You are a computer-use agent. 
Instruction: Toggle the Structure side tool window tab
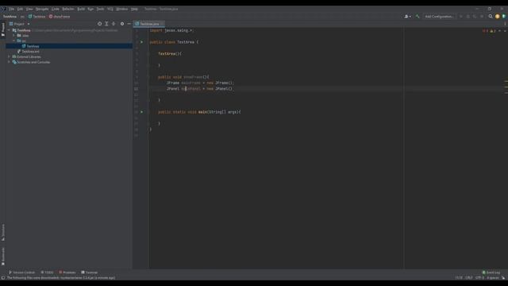click(x=3, y=232)
